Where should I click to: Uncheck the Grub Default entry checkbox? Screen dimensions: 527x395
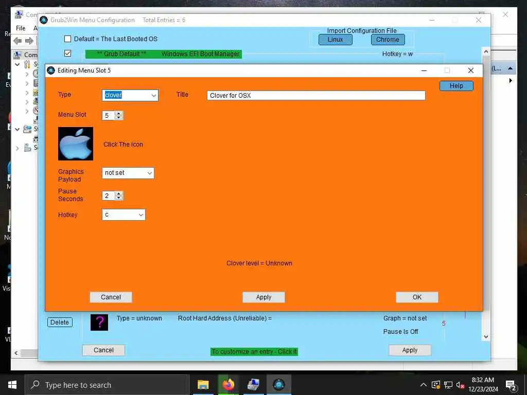click(67, 53)
